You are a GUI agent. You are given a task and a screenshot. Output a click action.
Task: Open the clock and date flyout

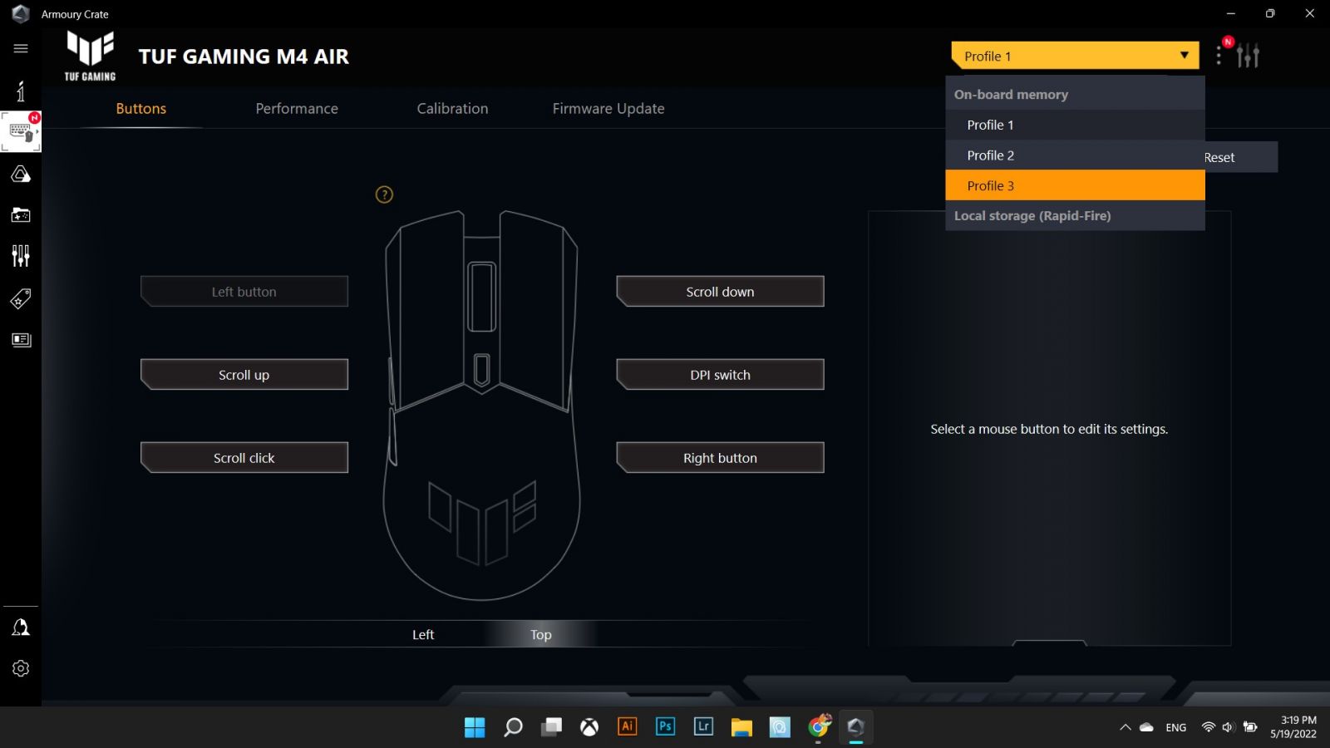[x=1293, y=727]
